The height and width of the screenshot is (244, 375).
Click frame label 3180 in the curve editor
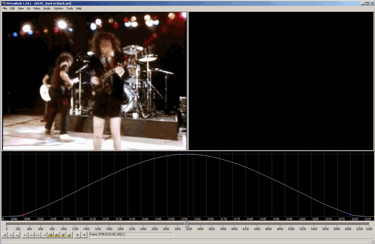tap(250, 219)
